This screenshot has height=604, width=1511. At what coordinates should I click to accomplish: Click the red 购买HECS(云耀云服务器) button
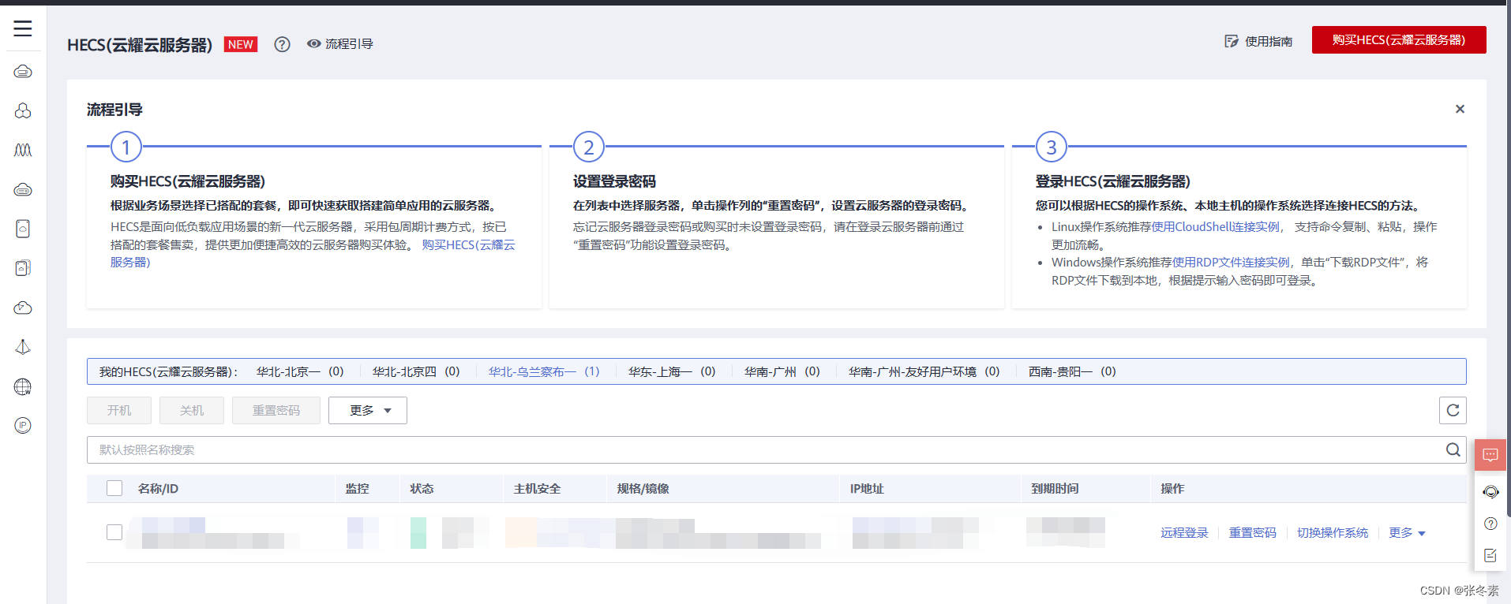click(x=1399, y=40)
